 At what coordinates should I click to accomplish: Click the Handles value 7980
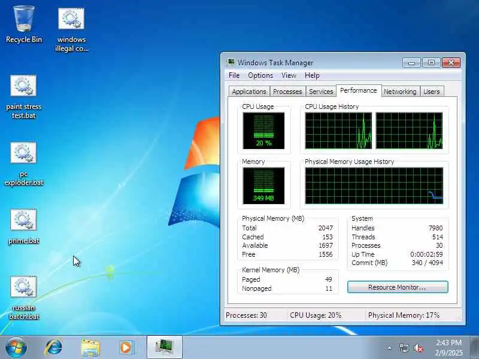pos(436,228)
